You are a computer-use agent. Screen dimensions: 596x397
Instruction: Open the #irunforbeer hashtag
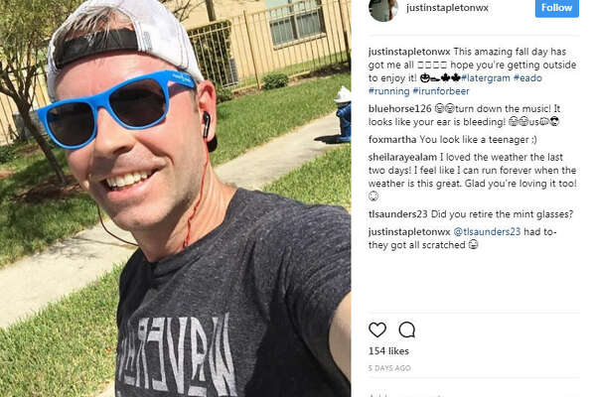[441, 91]
